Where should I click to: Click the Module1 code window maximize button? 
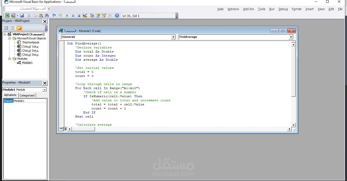tap(283, 31)
